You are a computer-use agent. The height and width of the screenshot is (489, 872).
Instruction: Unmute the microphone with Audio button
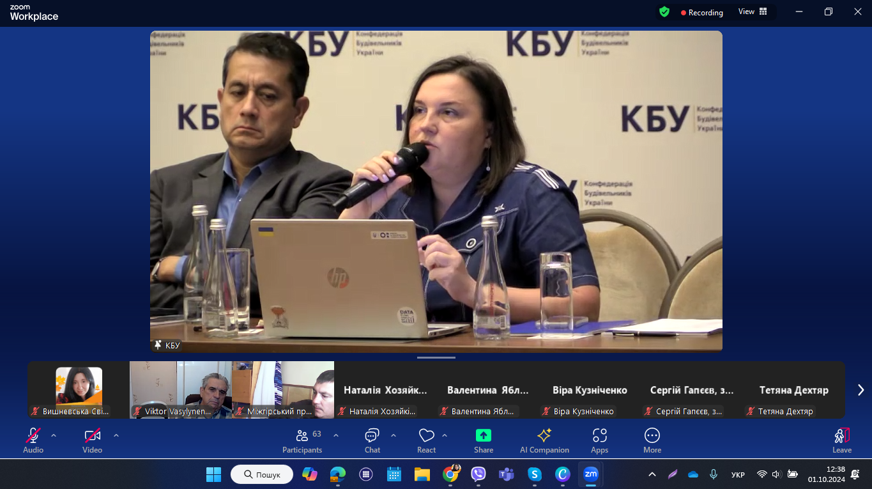click(x=33, y=440)
